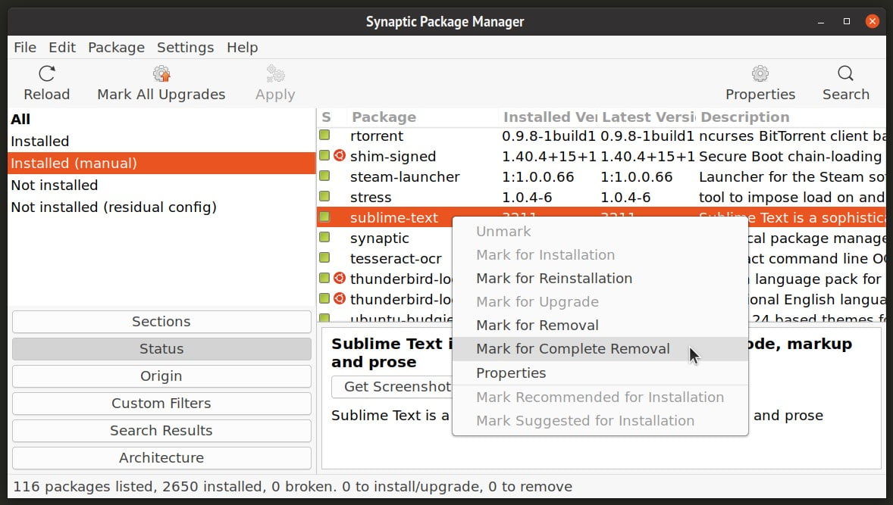Sort by Installed Version column header
This screenshot has height=505, width=893.
point(548,117)
